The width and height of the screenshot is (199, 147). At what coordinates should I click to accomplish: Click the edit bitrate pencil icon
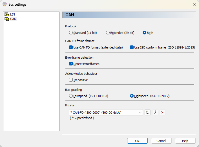[x=155, y=112]
